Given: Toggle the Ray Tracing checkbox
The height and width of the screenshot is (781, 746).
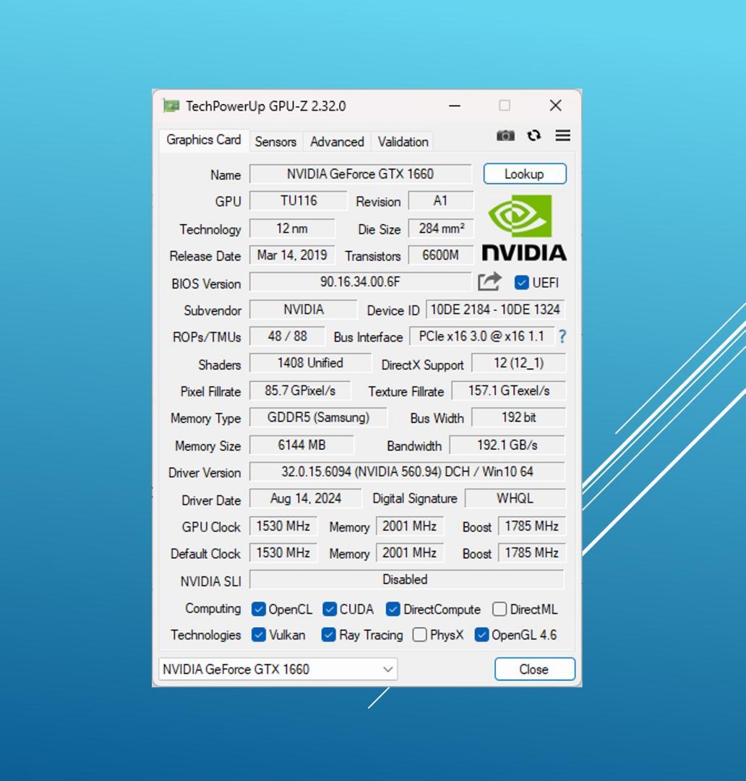Looking at the screenshot, I should click(x=328, y=635).
